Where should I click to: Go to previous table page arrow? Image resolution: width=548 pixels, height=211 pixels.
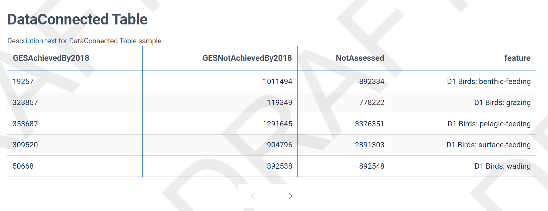(x=253, y=196)
